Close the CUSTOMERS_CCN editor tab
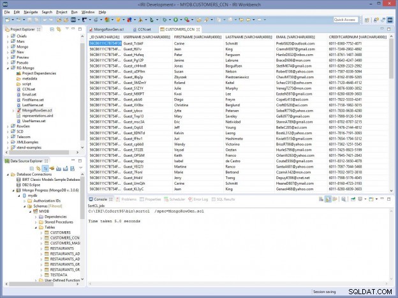Viewport: 398px width, 298px height. click(x=198, y=29)
